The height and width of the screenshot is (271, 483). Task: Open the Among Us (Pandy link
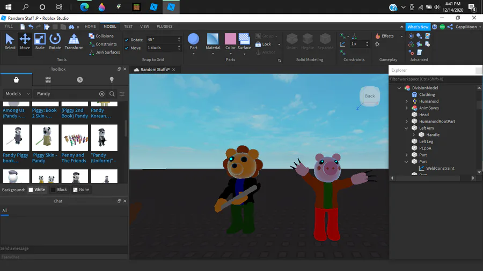13,113
